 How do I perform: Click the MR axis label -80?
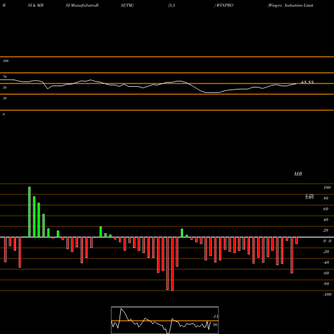326,284
